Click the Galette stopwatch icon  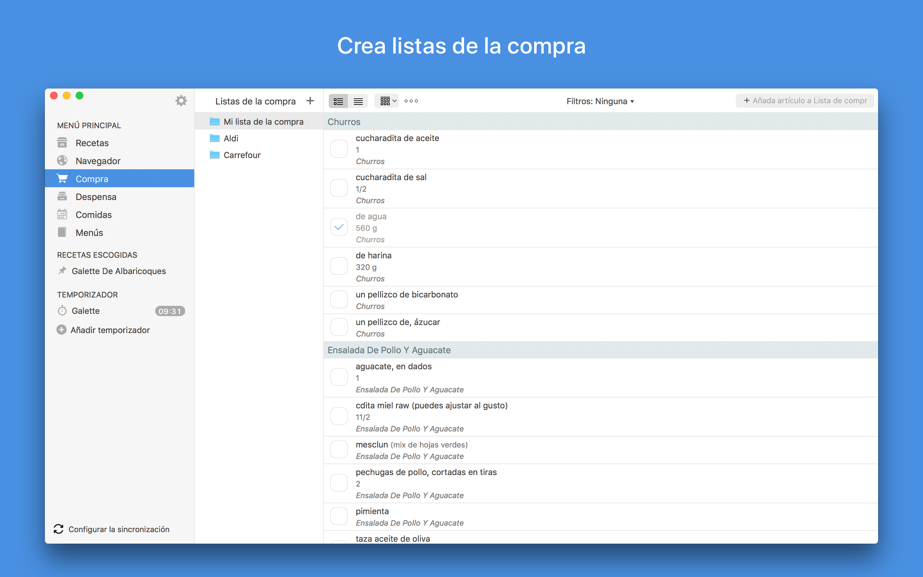62,311
